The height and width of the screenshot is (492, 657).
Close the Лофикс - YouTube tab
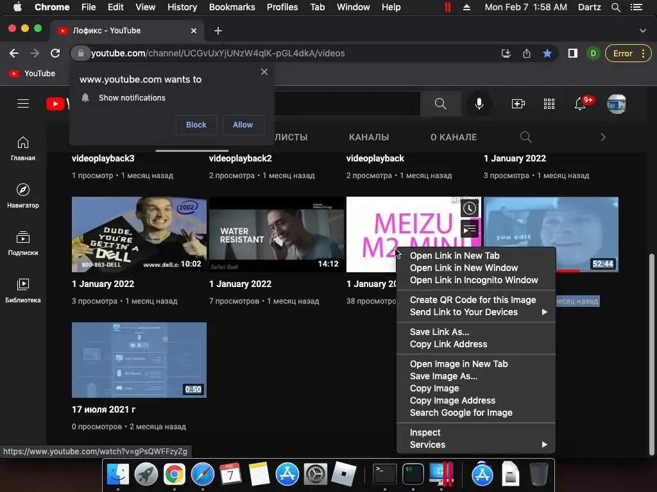tap(194, 31)
